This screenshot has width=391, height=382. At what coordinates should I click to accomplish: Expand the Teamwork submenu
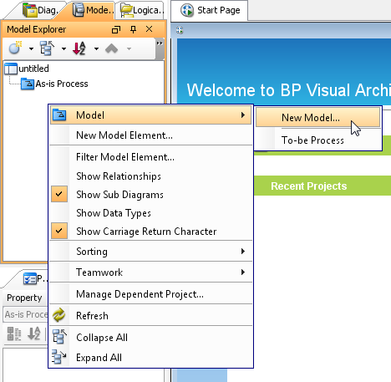click(x=150, y=272)
